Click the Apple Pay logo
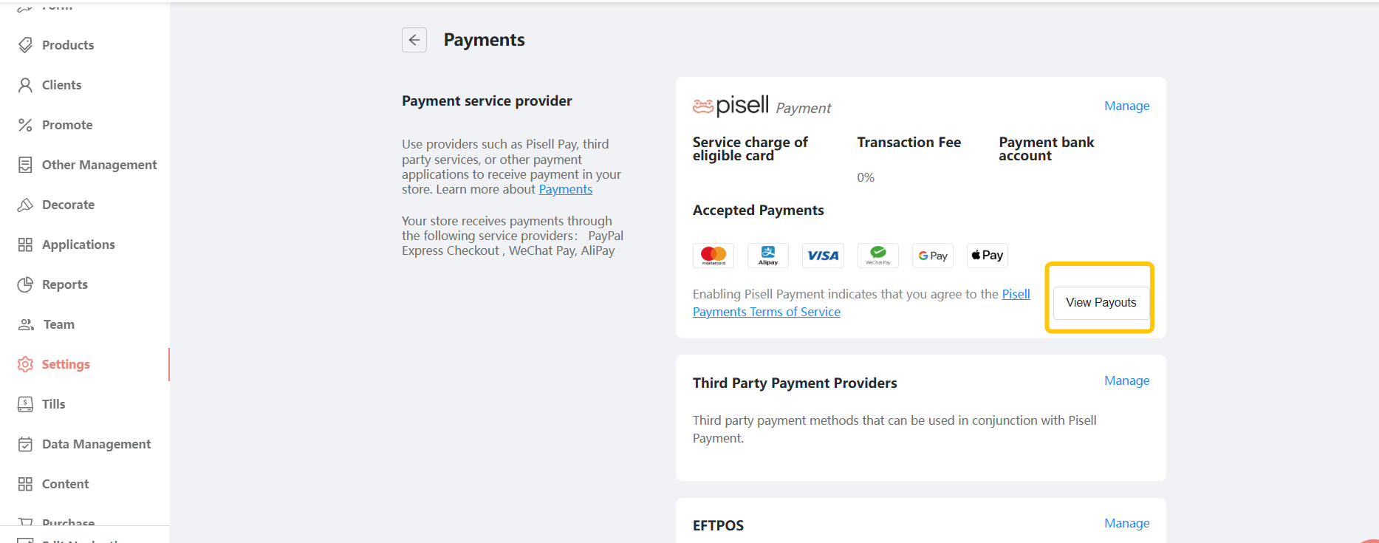The image size is (1379, 543). pos(988,256)
